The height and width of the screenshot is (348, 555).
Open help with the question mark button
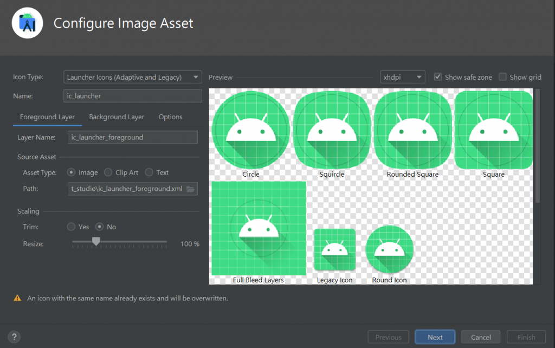click(x=14, y=337)
